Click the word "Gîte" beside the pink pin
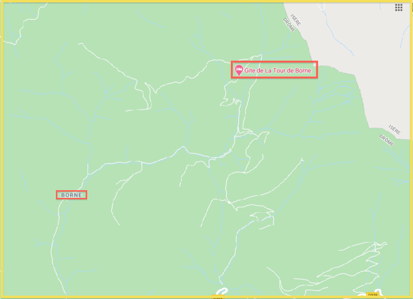This screenshot has height=299, width=413. pos(250,71)
